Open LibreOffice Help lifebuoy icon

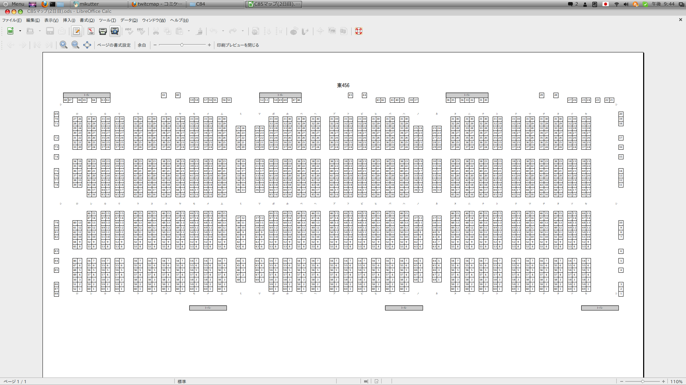359,31
